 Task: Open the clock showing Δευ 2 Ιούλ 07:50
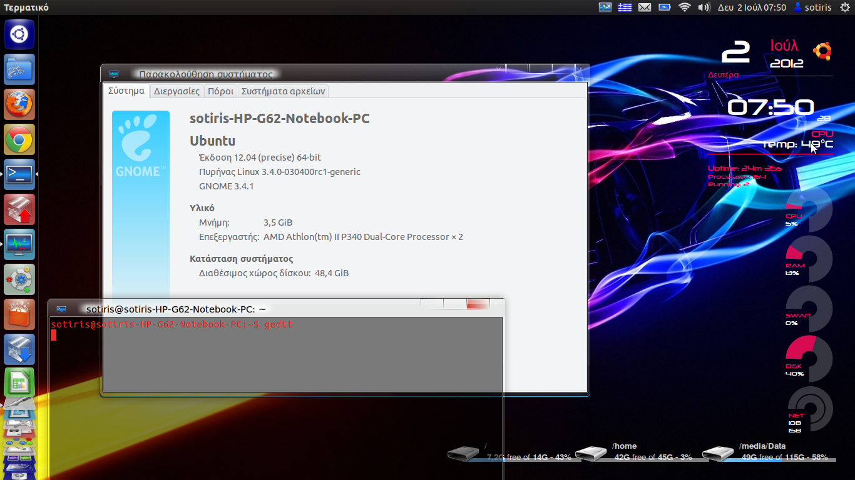pyautogui.click(x=752, y=7)
